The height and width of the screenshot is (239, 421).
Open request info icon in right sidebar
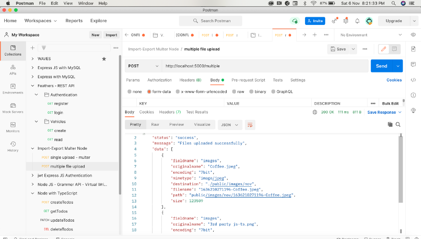click(413, 95)
